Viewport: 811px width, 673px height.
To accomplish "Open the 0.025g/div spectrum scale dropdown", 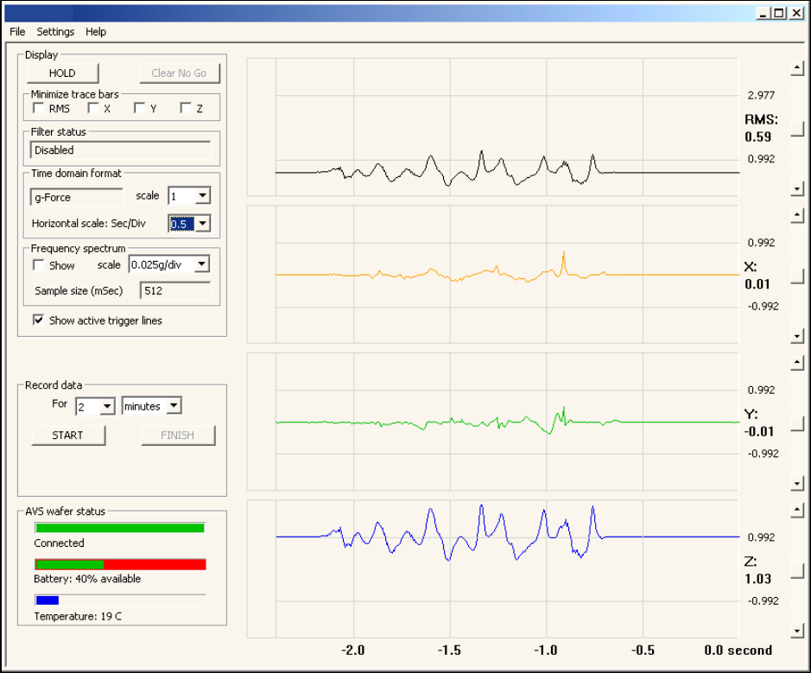I will coord(202,264).
